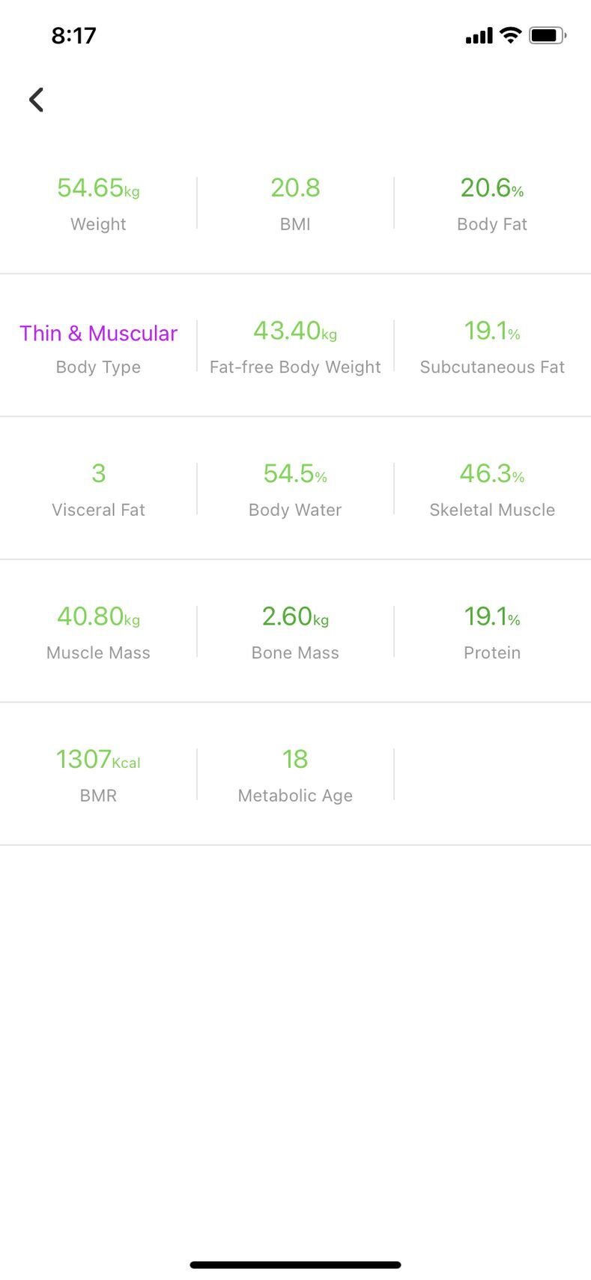View Subcutaneous Fat 19.1% details
Image resolution: width=591 pixels, height=1280 pixels.
492,346
